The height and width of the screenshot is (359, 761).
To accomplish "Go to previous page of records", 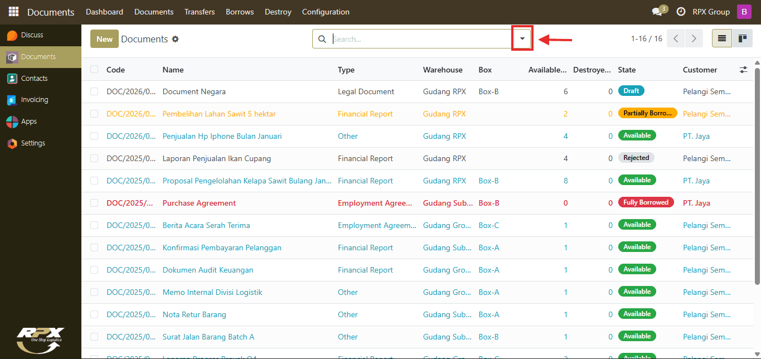I will (x=676, y=38).
